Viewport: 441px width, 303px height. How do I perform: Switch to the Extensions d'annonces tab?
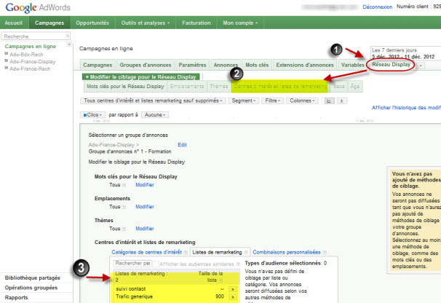click(305, 65)
